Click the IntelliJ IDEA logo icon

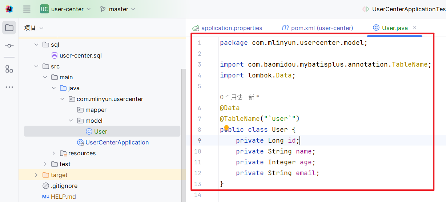click(x=9, y=9)
